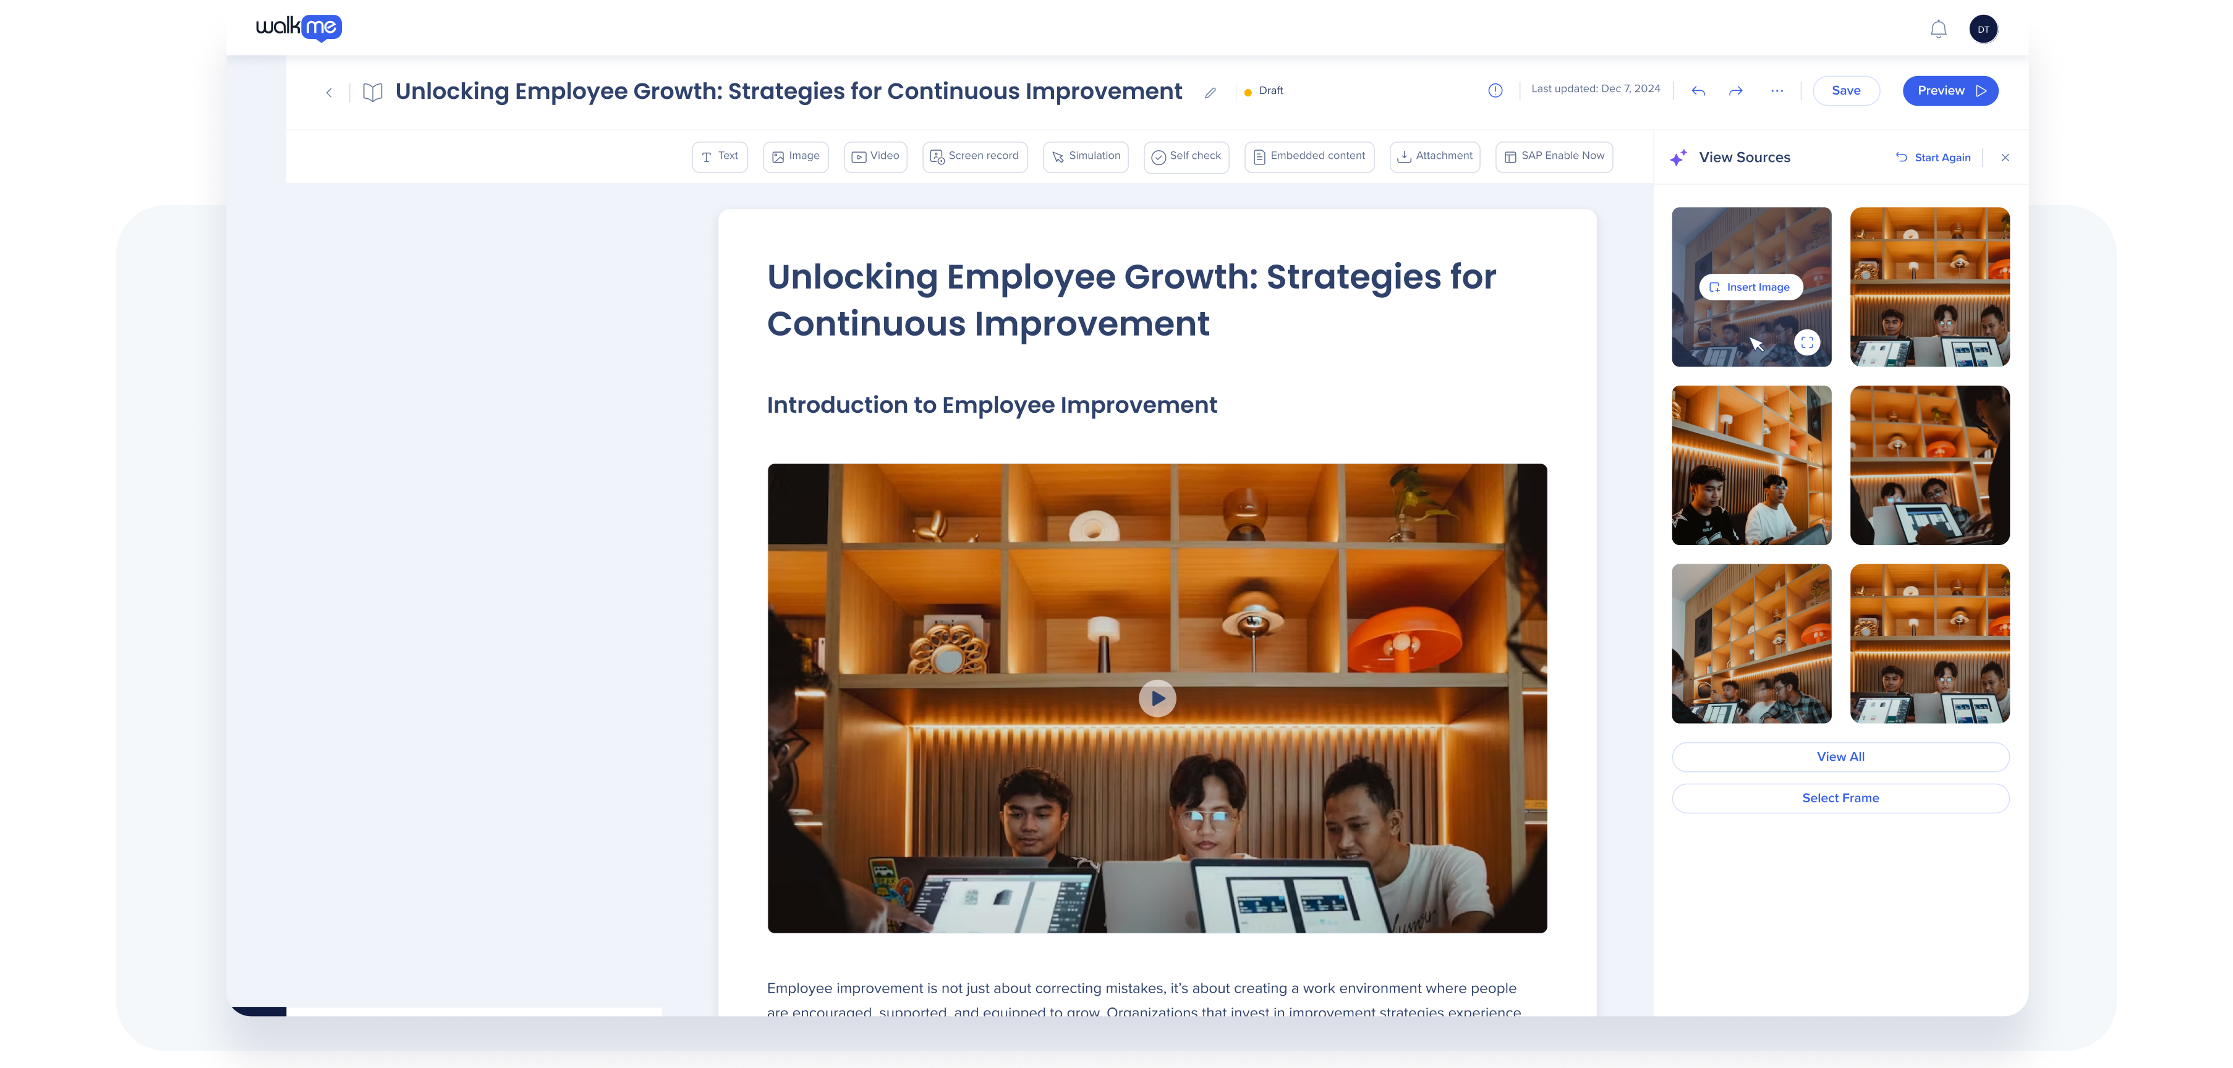Add a Text block
The height and width of the screenshot is (1068, 2233).
point(720,157)
